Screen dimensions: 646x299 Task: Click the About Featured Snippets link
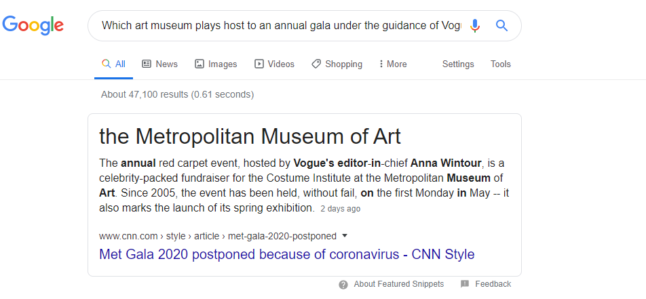click(398, 284)
